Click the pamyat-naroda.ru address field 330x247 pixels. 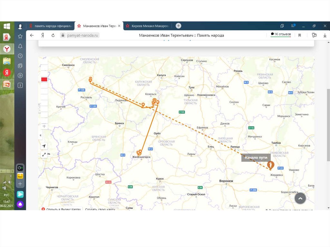pyautogui.click(x=82, y=35)
